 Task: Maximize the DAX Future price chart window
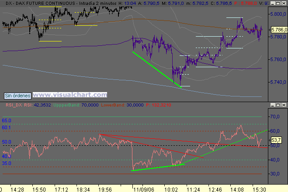coord(278,3)
